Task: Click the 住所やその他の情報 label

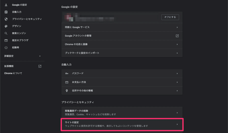Action: [x=82, y=91]
